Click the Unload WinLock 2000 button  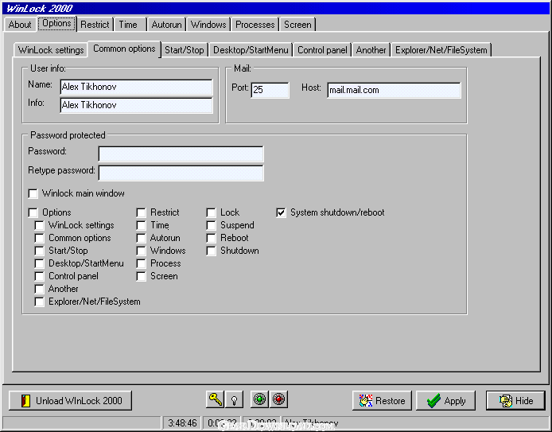[71, 401]
